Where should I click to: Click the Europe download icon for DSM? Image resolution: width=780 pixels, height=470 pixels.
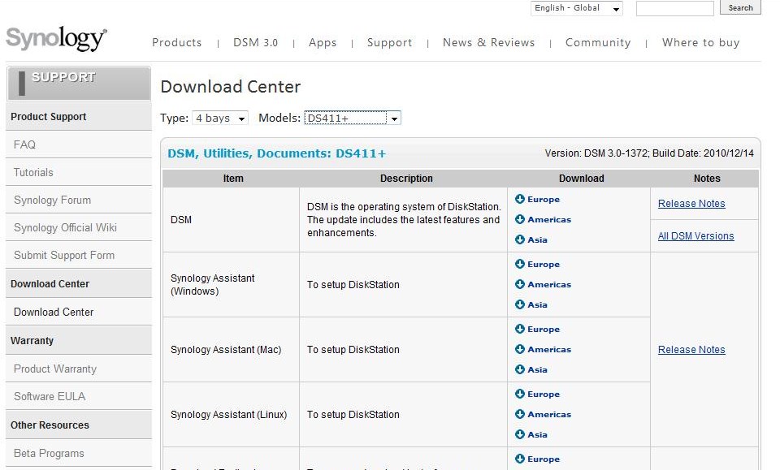[x=520, y=199]
